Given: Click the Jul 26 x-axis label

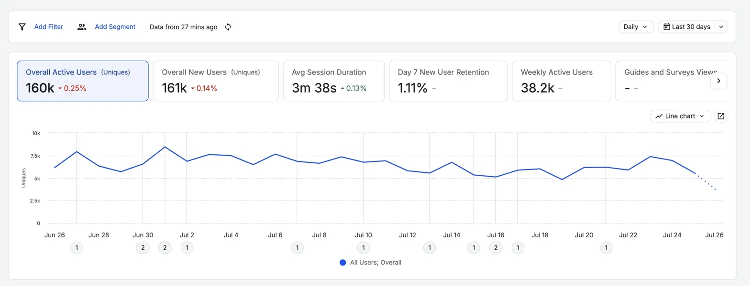Looking at the screenshot, I should [714, 235].
